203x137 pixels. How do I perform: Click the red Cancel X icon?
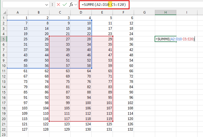pyautogui.click(x=58, y=5)
